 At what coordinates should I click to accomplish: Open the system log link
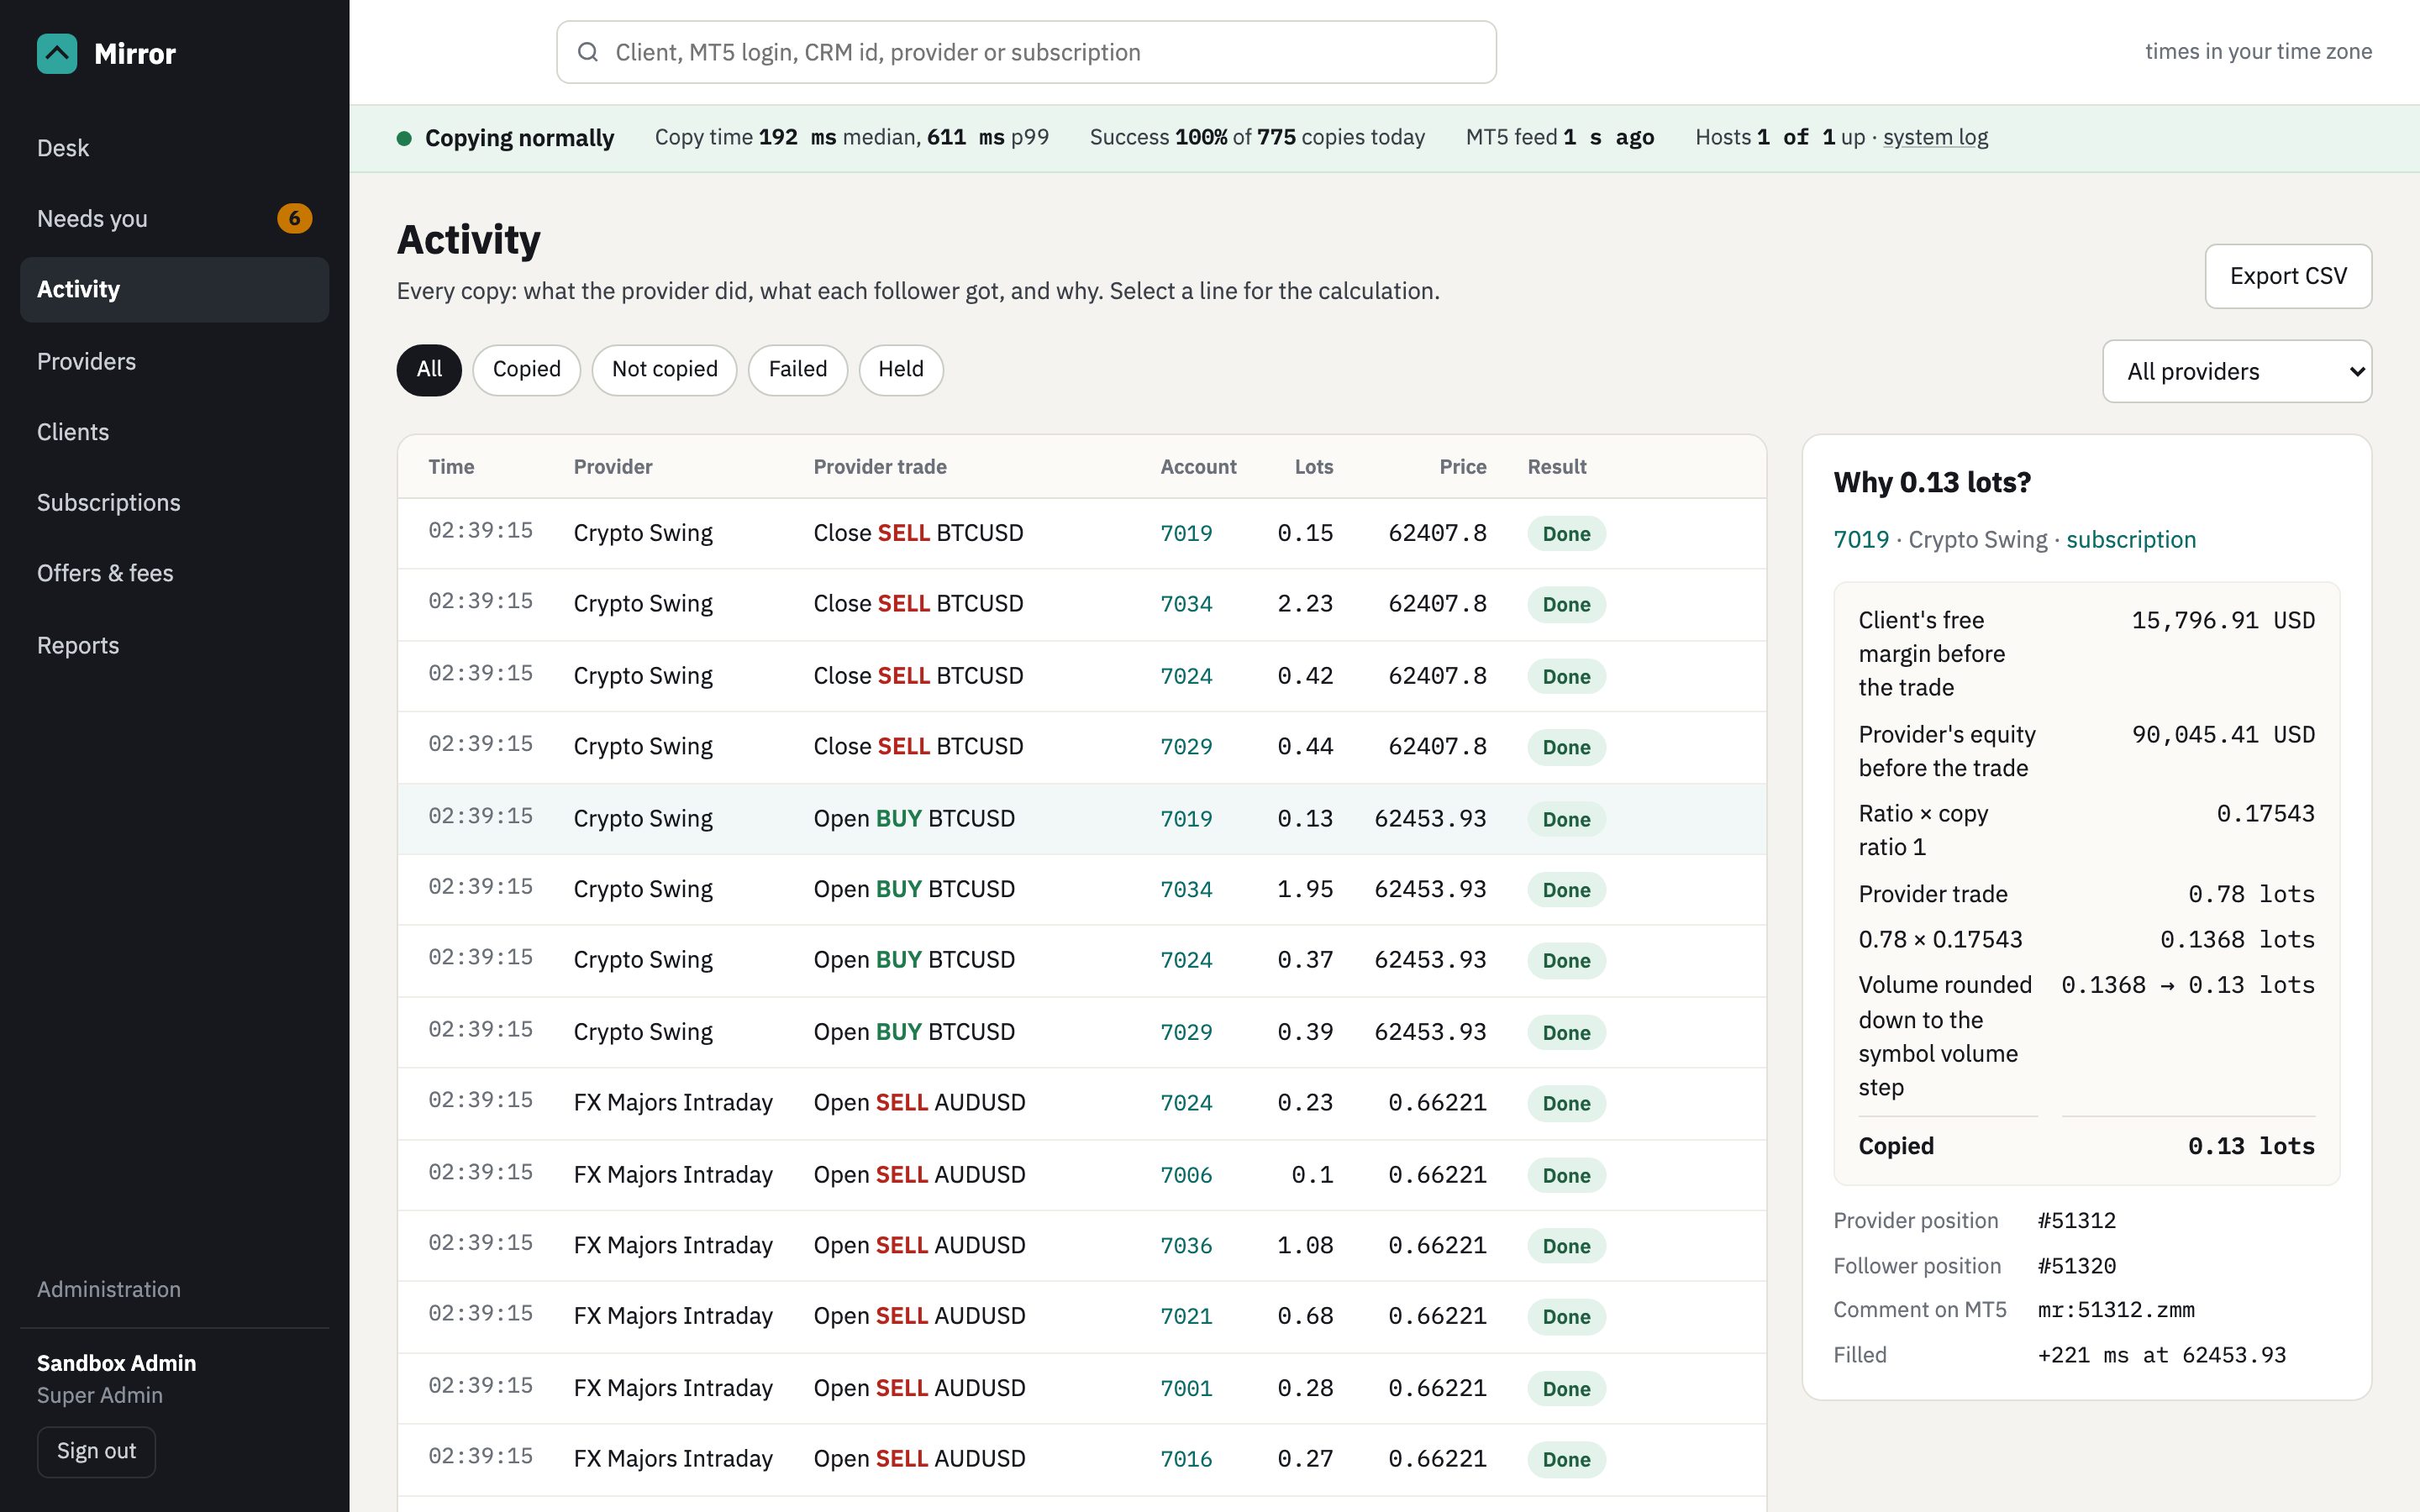pyautogui.click(x=1935, y=137)
